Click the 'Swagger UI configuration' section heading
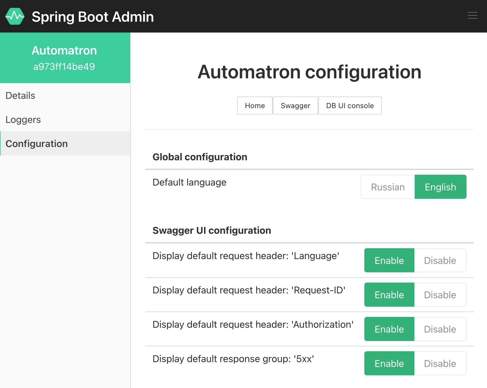 [212, 230]
